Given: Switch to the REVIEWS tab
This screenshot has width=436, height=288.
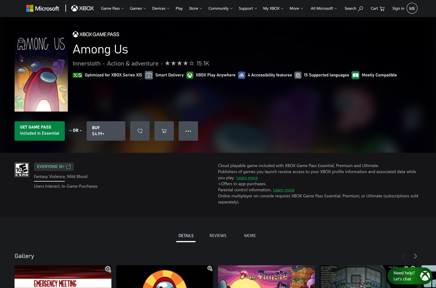Looking at the screenshot, I should point(218,236).
